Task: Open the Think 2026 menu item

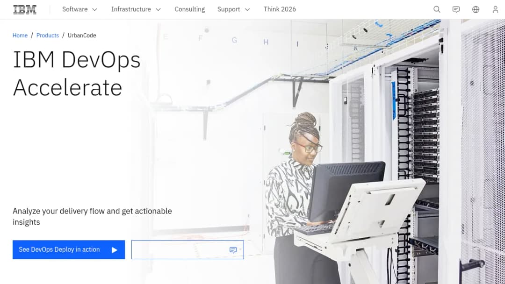Action: coord(280,9)
